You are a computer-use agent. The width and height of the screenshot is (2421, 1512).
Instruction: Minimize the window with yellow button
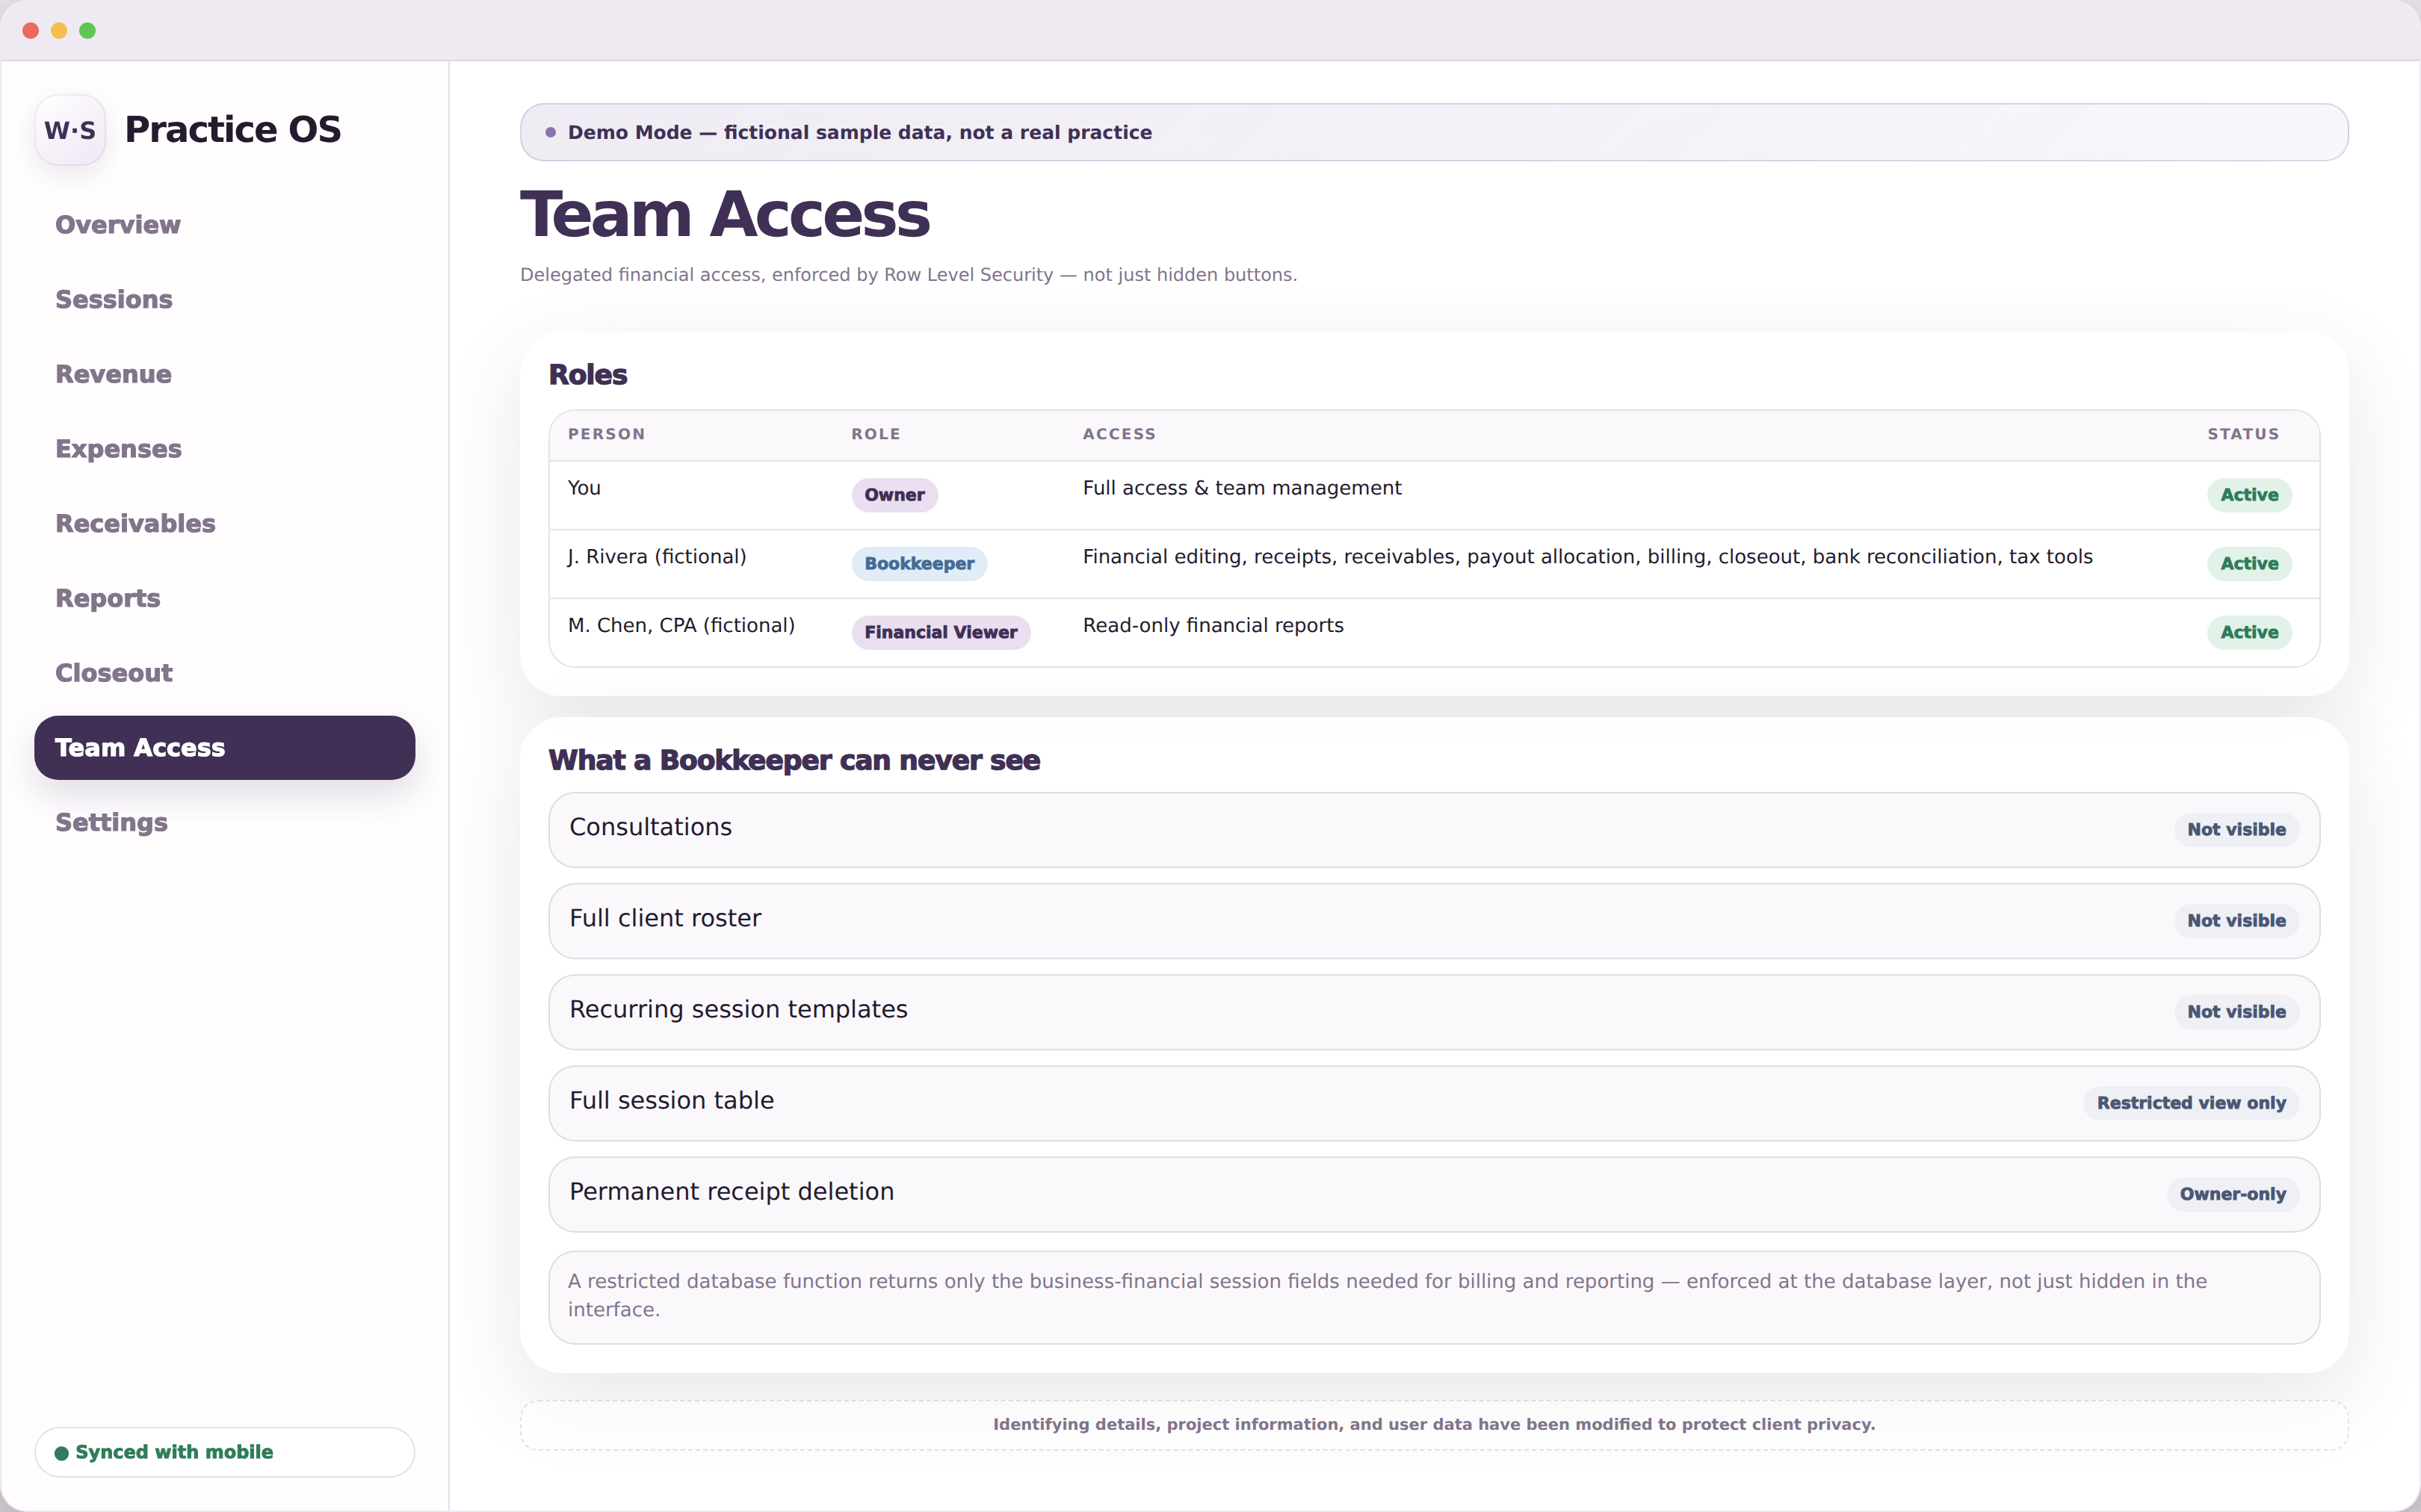(x=59, y=30)
